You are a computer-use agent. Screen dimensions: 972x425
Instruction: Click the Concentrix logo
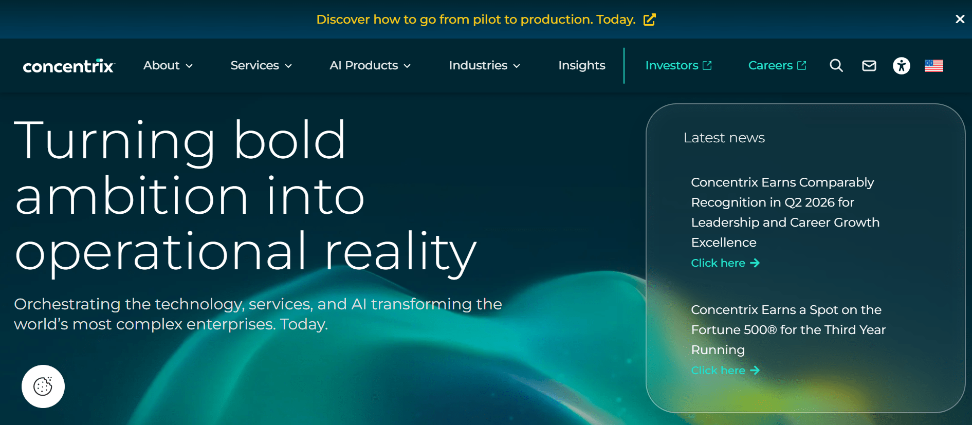(69, 66)
